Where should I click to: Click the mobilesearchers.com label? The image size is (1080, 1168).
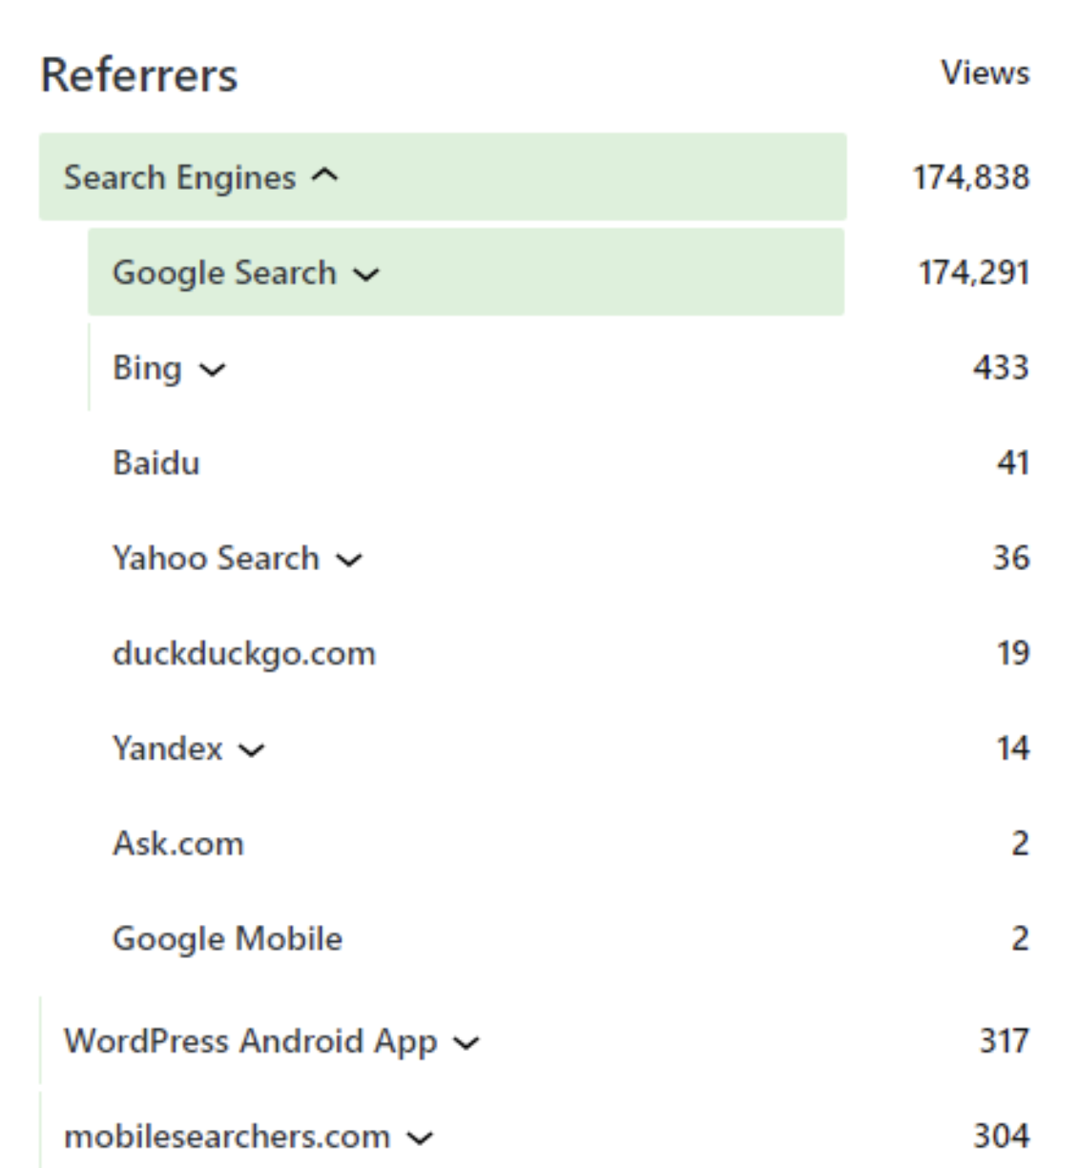coord(227,1137)
